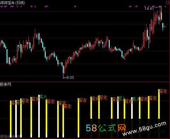Select the 深深宝A (日线) chart title
This screenshot has width=170, height=139.
12,3
